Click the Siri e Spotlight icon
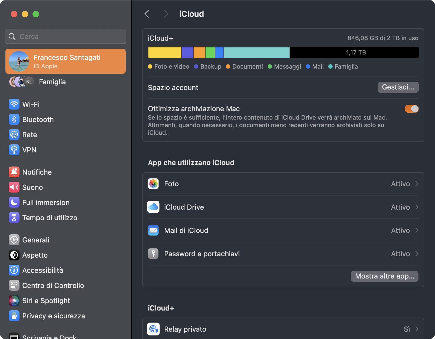This screenshot has height=339, width=435. (14, 300)
